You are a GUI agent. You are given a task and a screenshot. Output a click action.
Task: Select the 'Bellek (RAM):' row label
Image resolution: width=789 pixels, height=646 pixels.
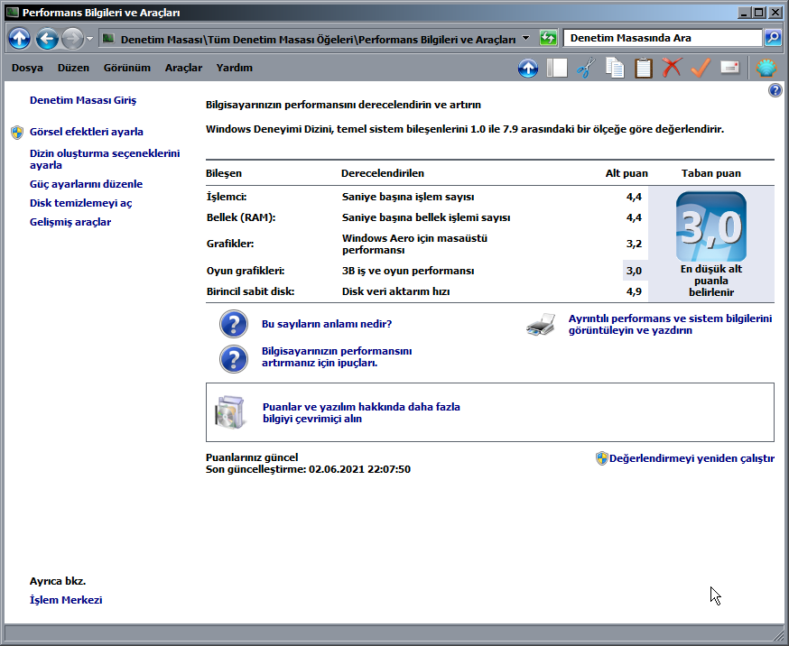click(x=241, y=217)
